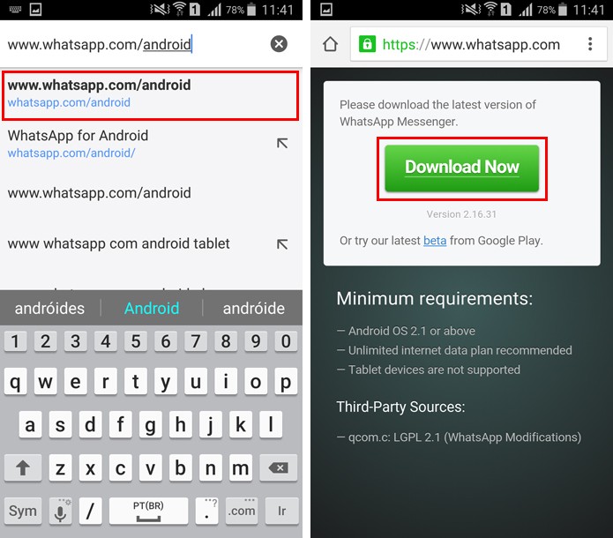Pick the 'Android' word prediction

coord(152,308)
